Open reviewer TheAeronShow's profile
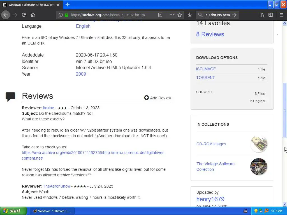Screen dimensions: 287x215 coord(56,186)
